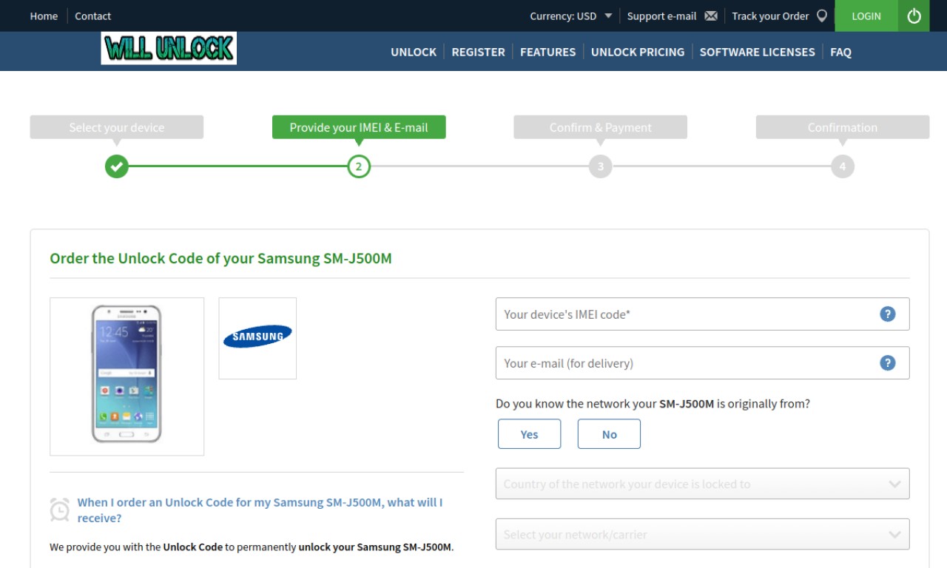The width and height of the screenshot is (947, 568).
Task: Open the Select your network/carrier dropdown
Action: (702, 534)
